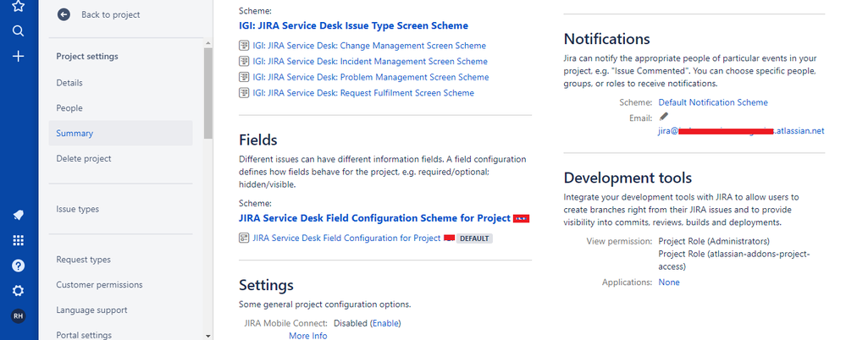Viewport: 846px width, 340px height.
Task: Click the DEFAULT badge label
Action: coord(474,239)
